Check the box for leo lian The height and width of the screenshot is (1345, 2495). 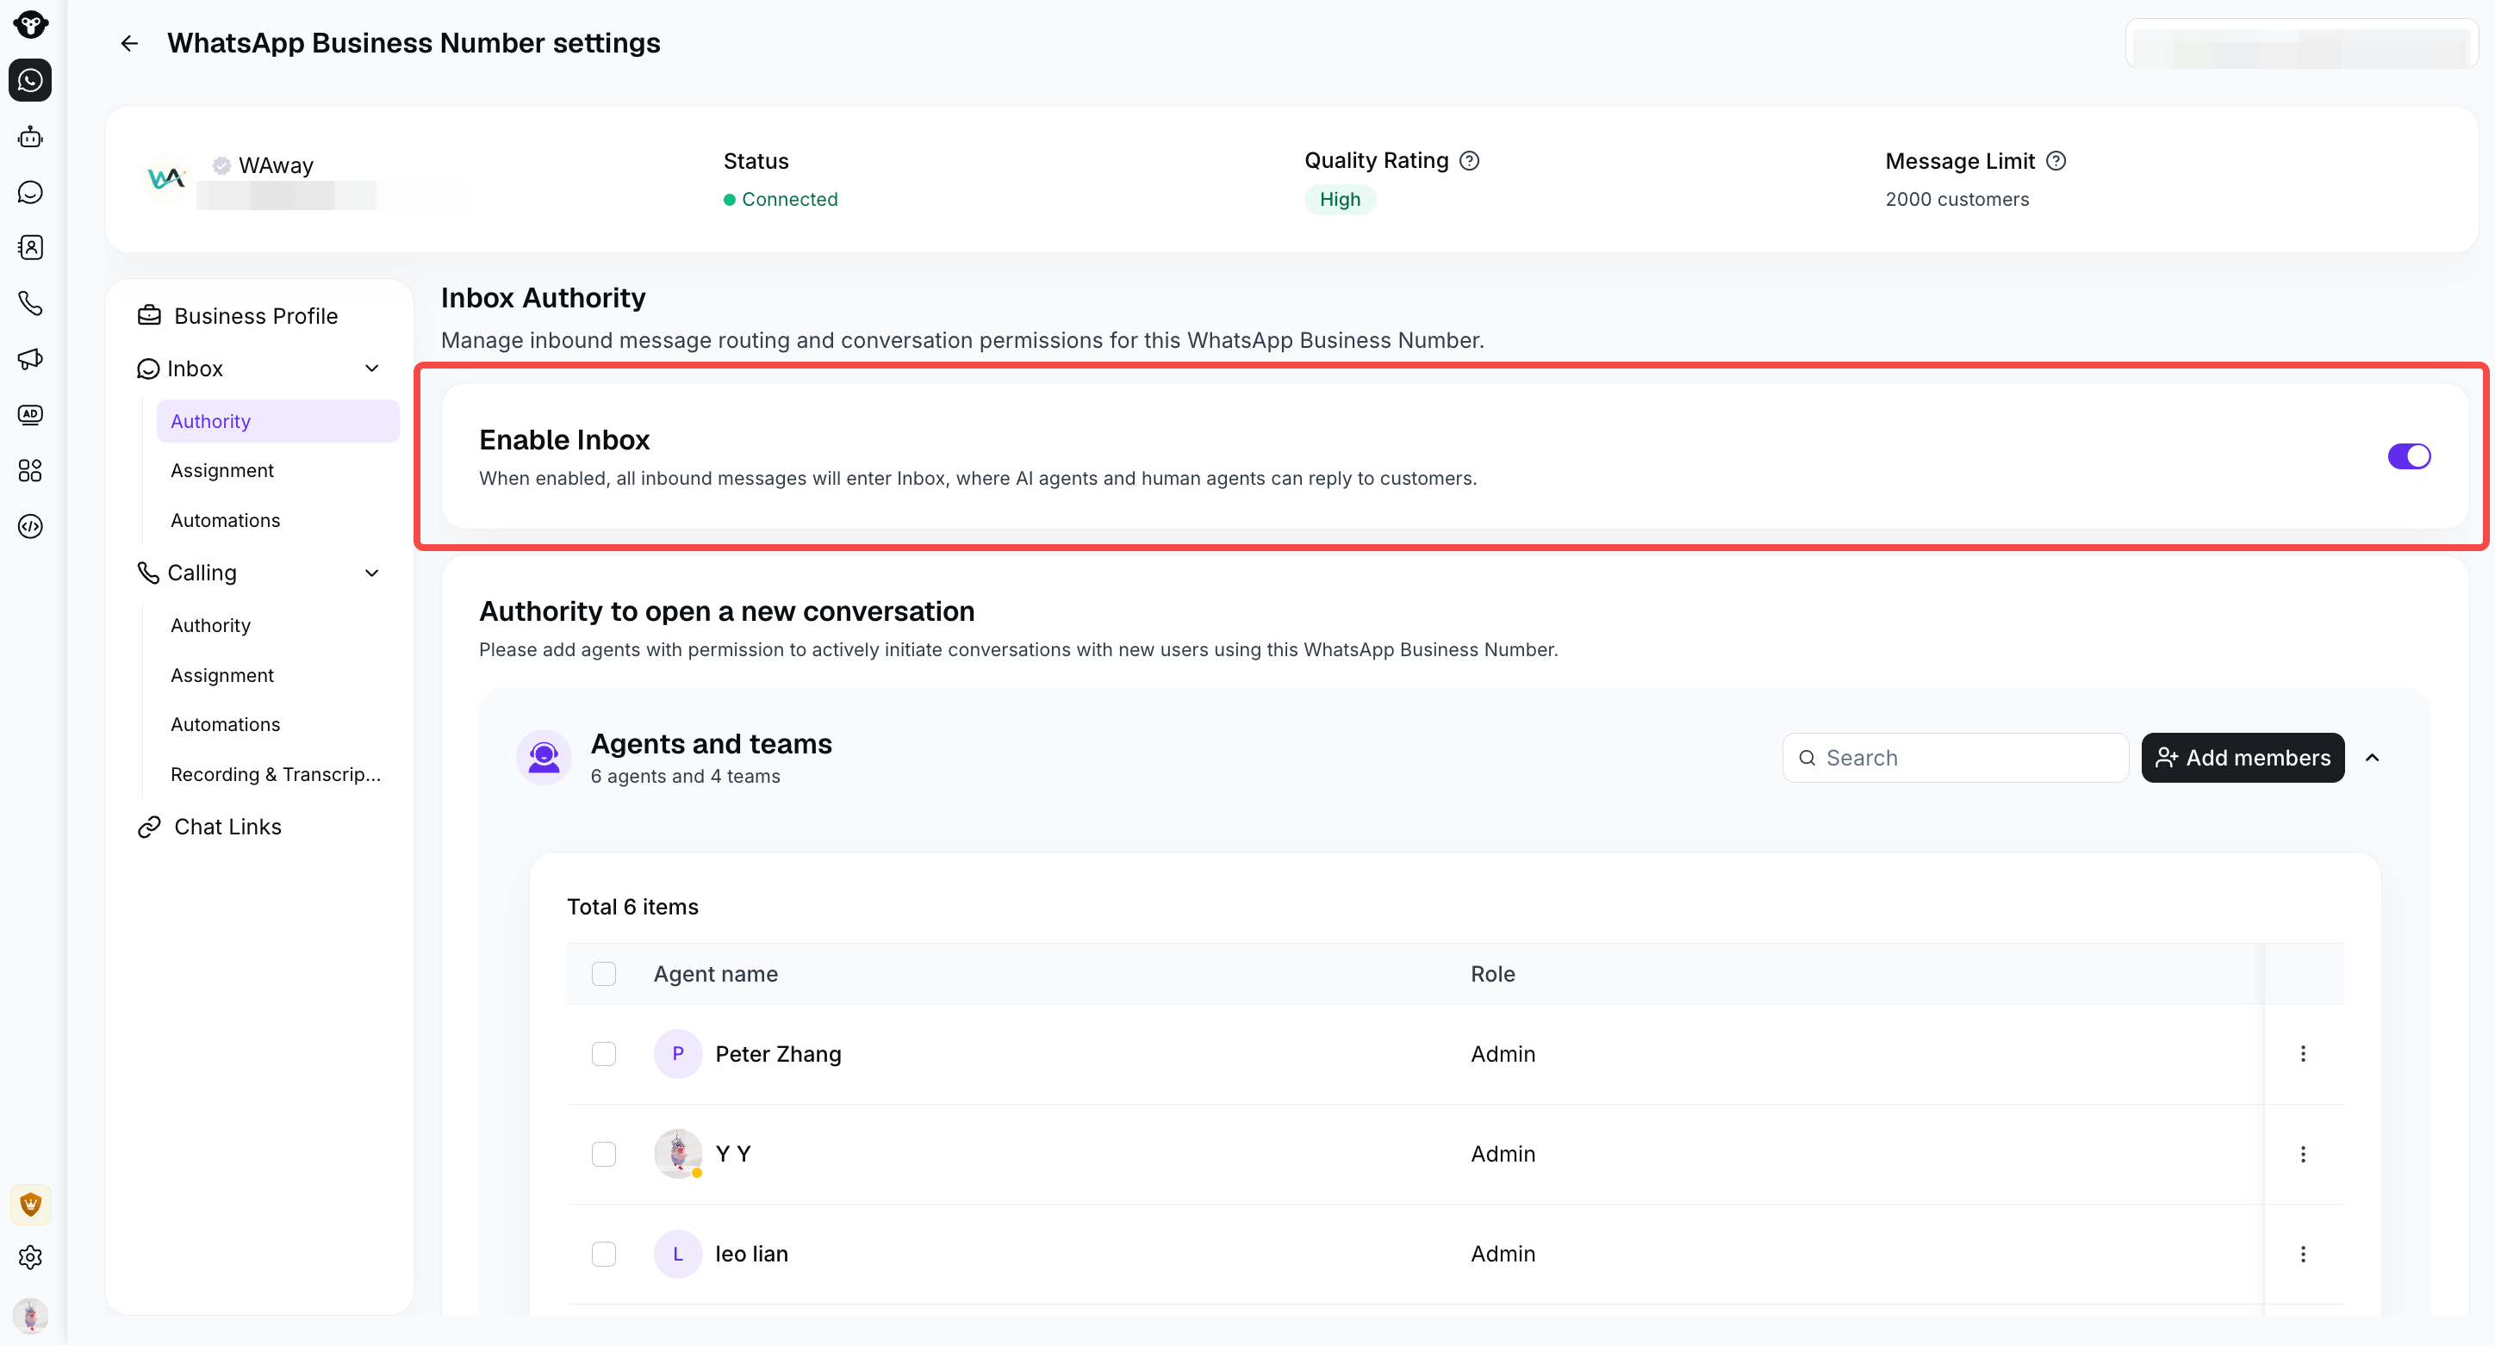(603, 1254)
